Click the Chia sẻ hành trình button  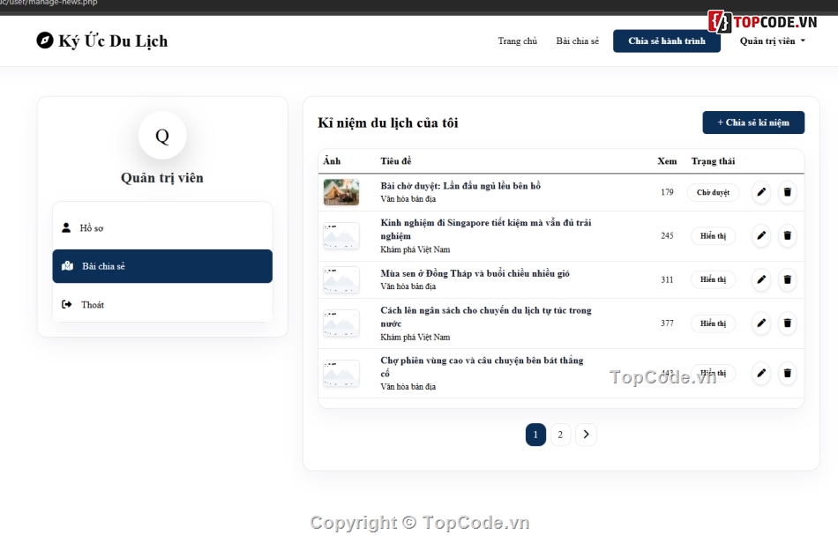(667, 41)
